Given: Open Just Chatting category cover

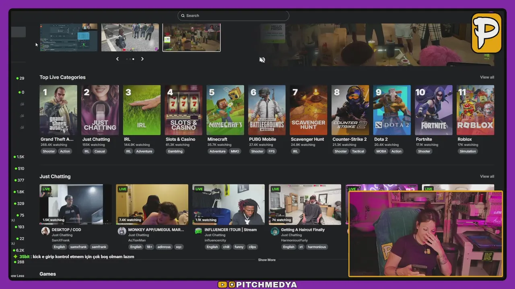Looking at the screenshot, I should (100, 110).
